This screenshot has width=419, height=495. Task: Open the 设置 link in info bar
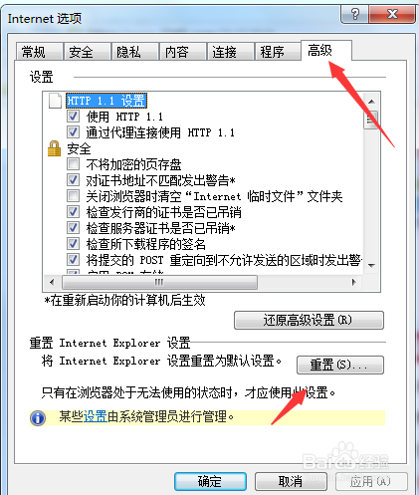pos(95,416)
